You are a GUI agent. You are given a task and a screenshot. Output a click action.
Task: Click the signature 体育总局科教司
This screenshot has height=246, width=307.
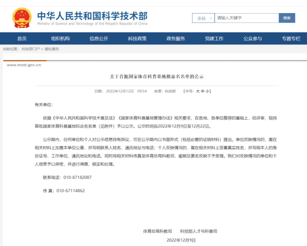tap(158, 231)
